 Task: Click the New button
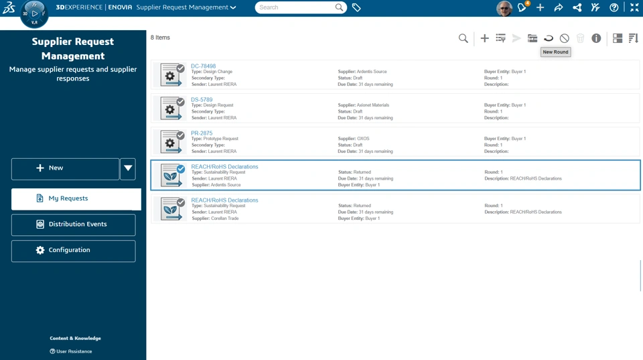(65, 168)
